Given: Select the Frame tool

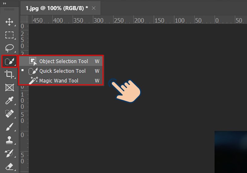Looking at the screenshot, I should 10,88.
